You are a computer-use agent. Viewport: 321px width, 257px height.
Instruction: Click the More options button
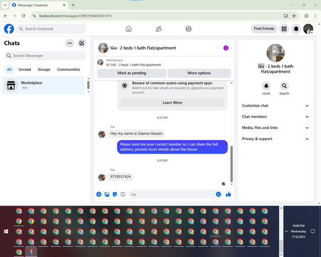199,73
